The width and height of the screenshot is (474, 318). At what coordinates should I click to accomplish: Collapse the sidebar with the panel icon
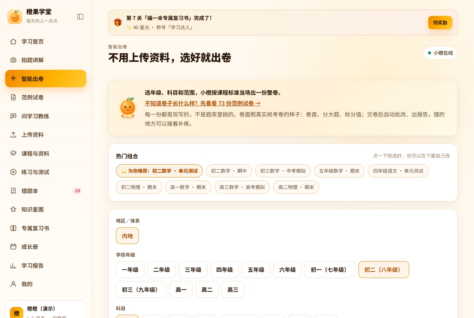80,17
